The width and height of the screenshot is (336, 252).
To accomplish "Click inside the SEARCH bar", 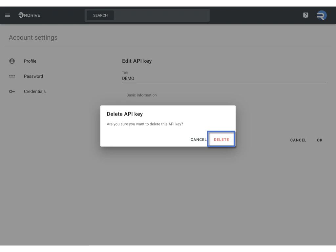I will pos(100,15).
